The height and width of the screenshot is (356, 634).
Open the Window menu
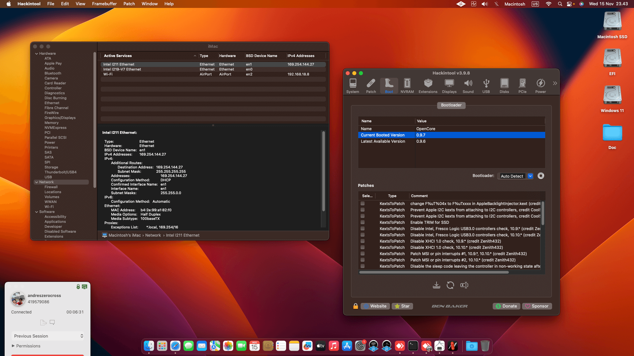pos(150,4)
